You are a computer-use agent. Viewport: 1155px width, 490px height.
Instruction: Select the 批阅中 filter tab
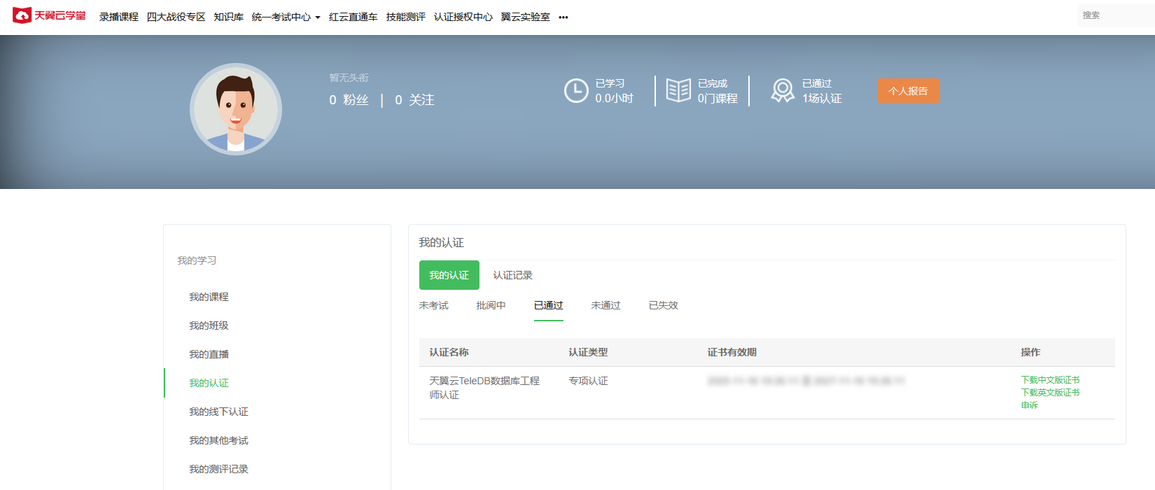point(491,305)
